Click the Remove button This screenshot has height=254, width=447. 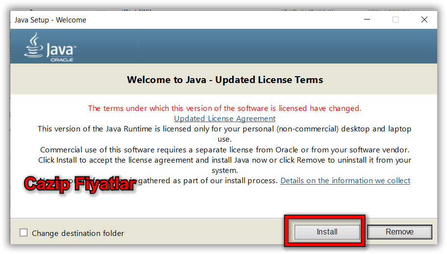click(399, 232)
